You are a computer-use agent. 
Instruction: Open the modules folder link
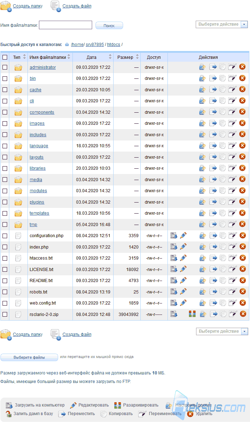(38, 191)
